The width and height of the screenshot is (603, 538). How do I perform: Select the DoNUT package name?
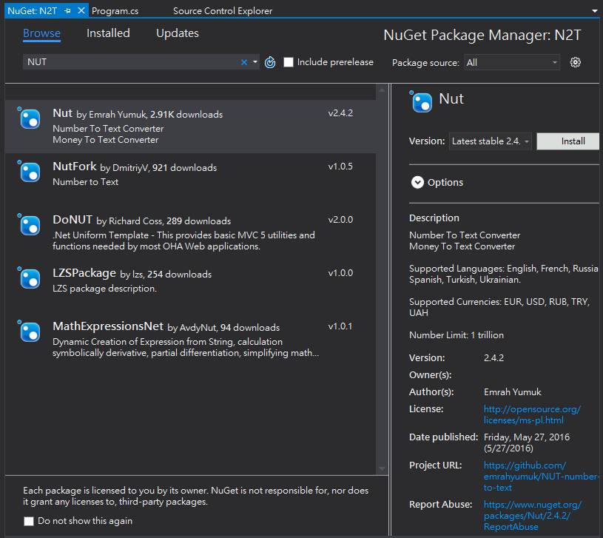[x=73, y=220]
